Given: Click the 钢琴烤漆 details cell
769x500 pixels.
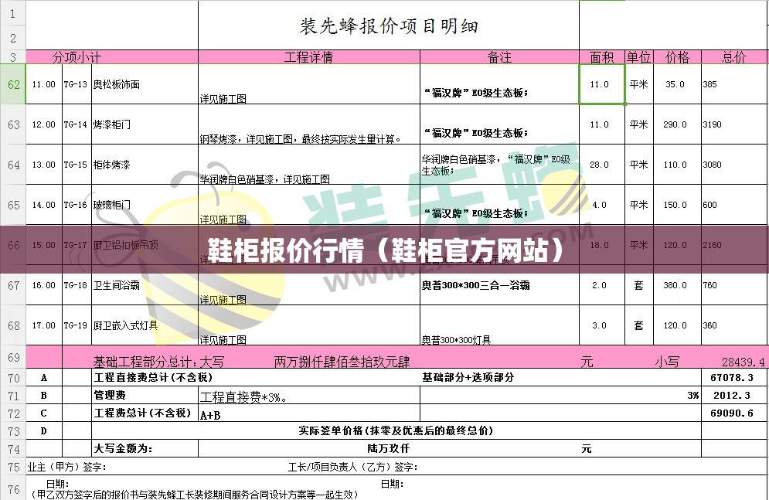Looking at the screenshot, I should [309, 124].
